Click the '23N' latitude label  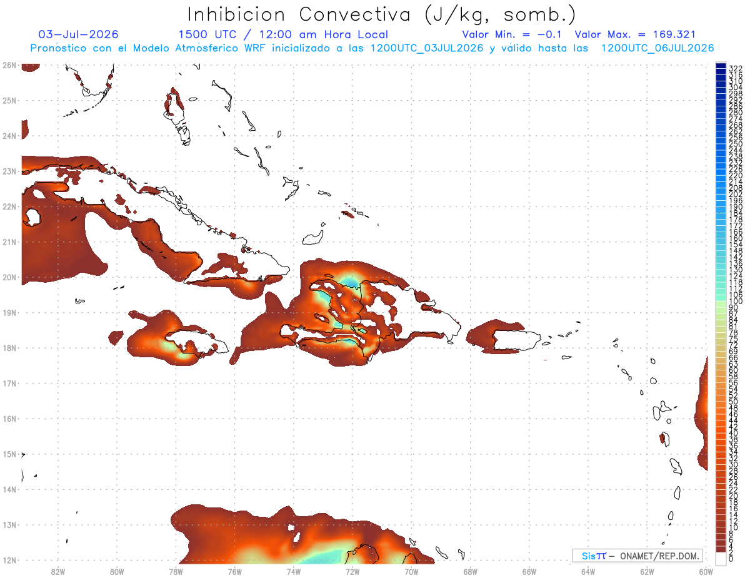coord(9,171)
